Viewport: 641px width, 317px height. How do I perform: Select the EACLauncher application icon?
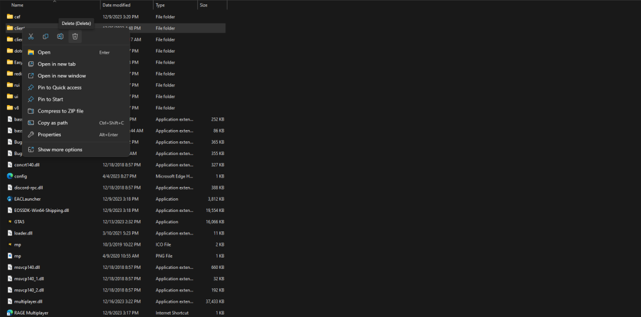(x=9, y=199)
